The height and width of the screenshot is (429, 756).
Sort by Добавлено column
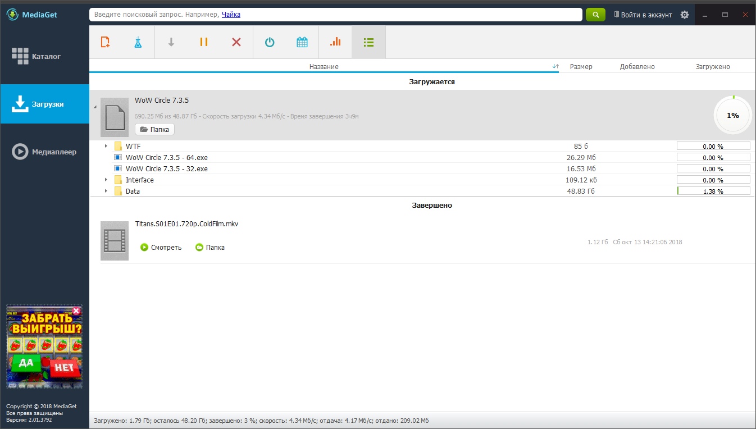637,66
